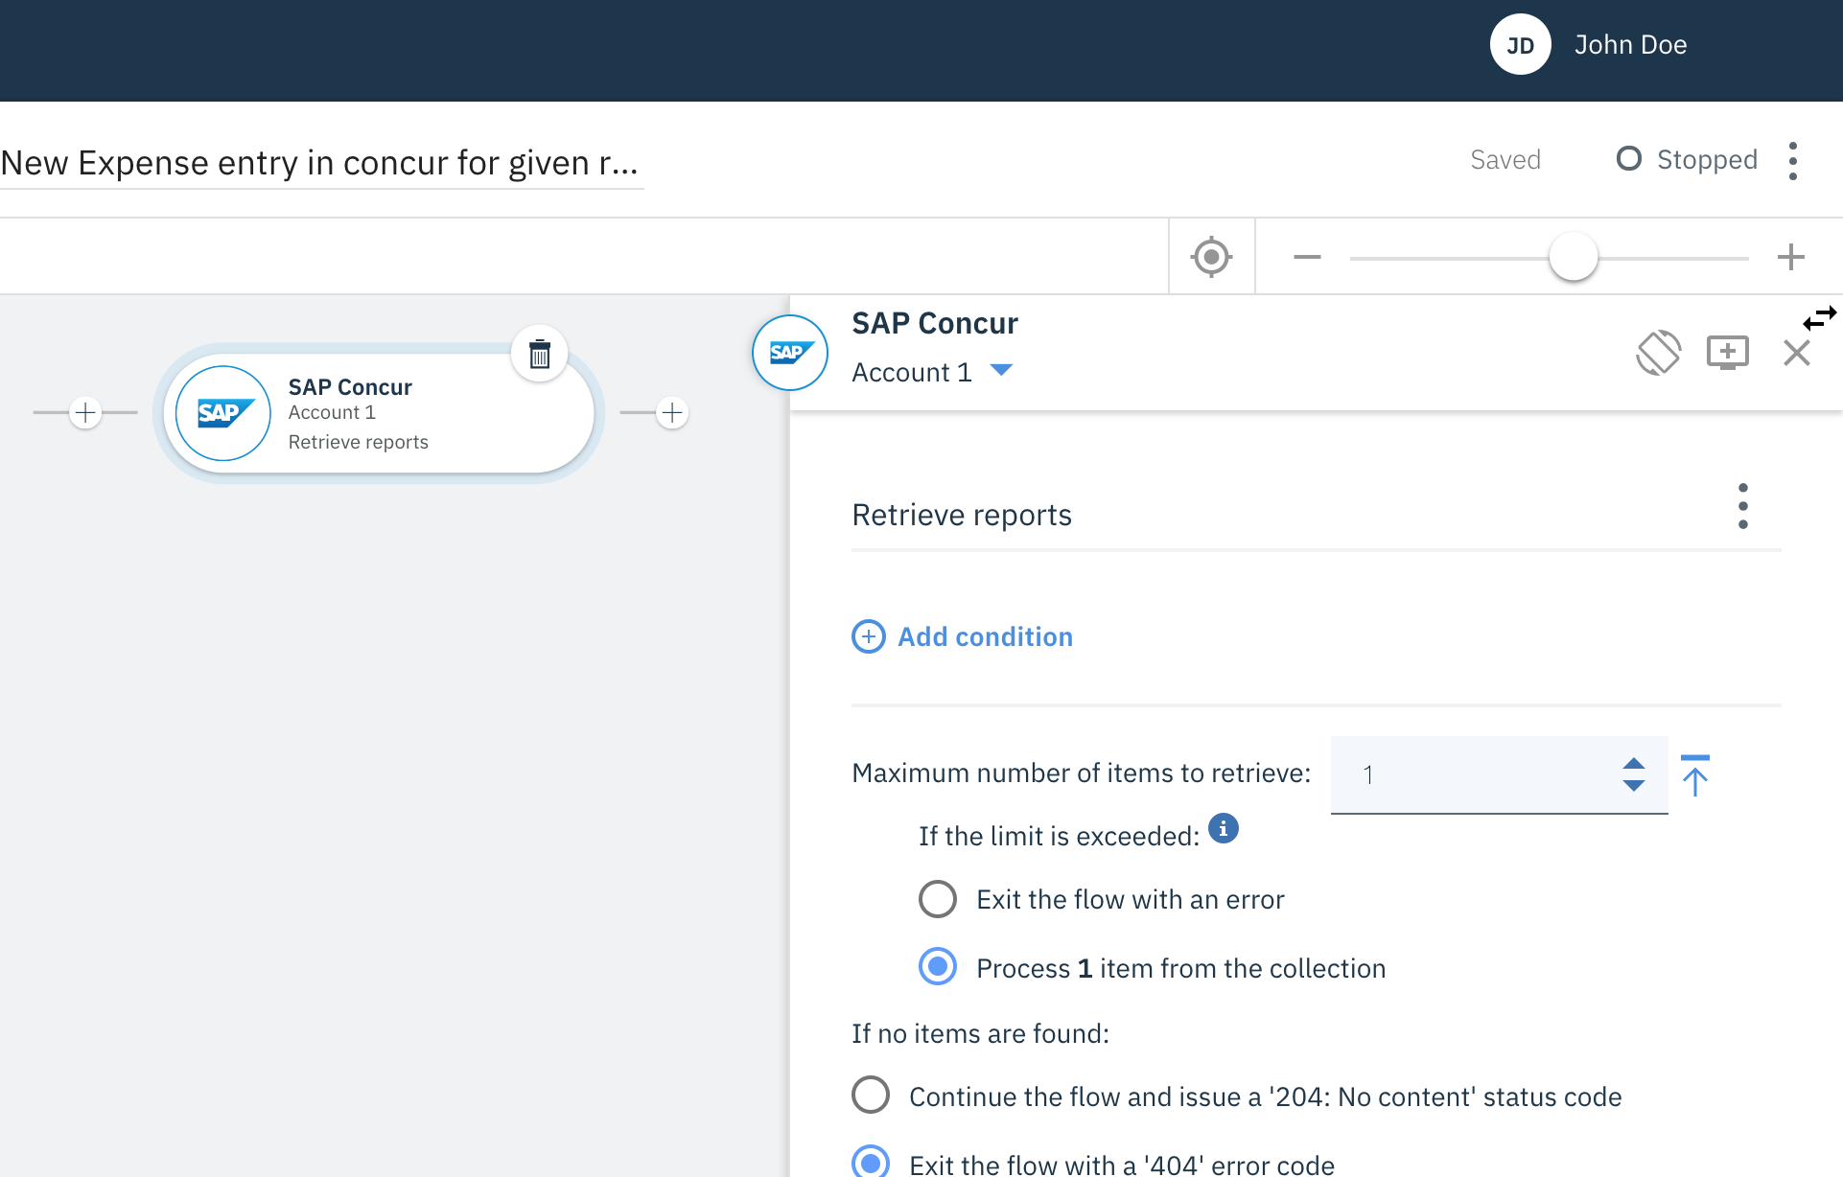The image size is (1843, 1177).
Task: Click the limit exceeded info icon
Action: tap(1224, 828)
